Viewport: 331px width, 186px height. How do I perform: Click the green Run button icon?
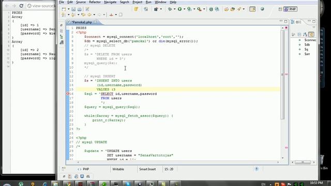(179, 9)
